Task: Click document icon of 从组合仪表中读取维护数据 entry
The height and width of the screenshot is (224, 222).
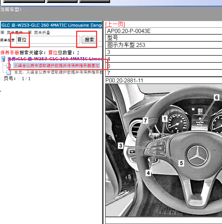Action: [x=9, y=66]
